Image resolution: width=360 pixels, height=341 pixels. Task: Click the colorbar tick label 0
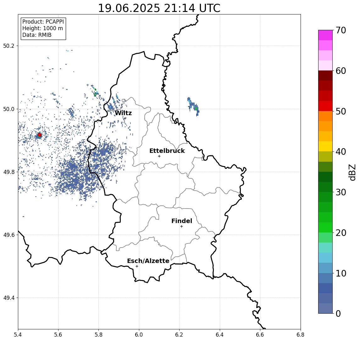pyautogui.click(x=338, y=313)
